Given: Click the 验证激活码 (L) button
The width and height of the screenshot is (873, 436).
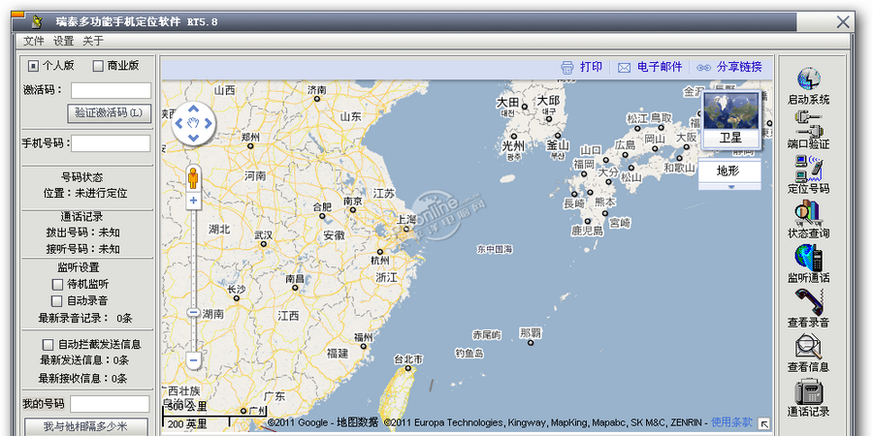Looking at the screenshot, I should (109, 113).
